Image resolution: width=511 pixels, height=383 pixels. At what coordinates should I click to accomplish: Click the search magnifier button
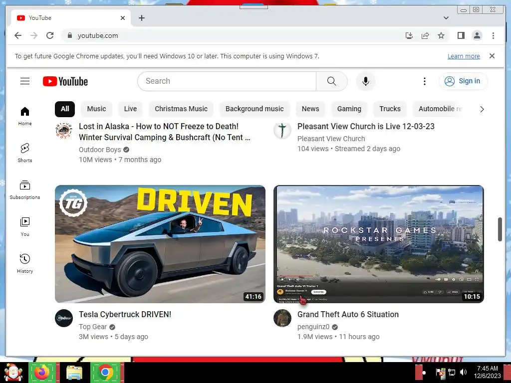click(x=331, y=81)
